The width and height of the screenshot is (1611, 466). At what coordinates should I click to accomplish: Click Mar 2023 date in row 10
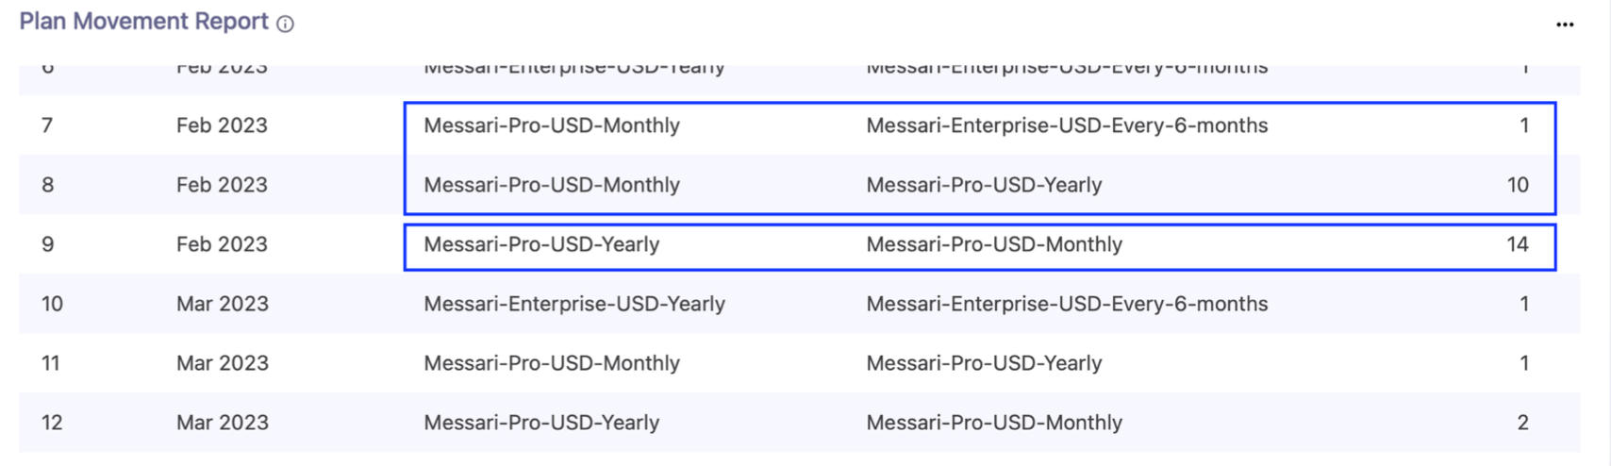pyautogui.click(x=222, y=304)
